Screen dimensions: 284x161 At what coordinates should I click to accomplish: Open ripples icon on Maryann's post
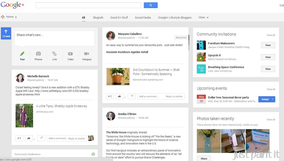click(x=132, y=96)
